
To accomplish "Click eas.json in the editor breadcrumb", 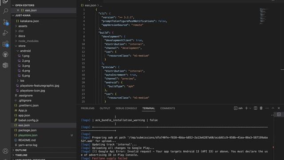I will tap(91, 5).
